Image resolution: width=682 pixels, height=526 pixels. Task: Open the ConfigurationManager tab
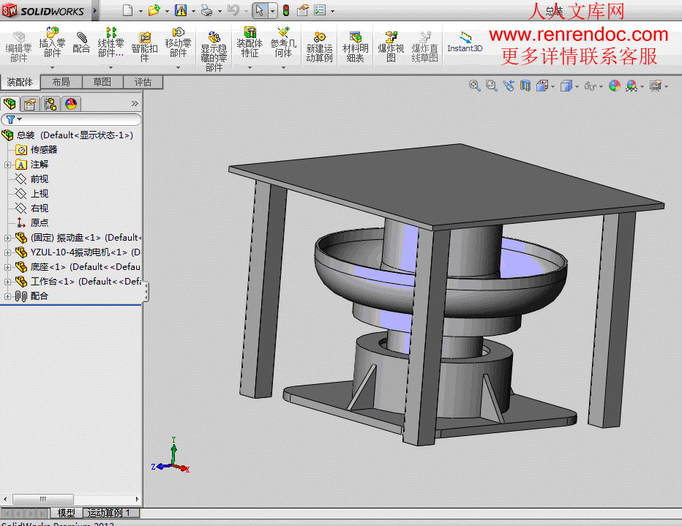tap(50, 104)
